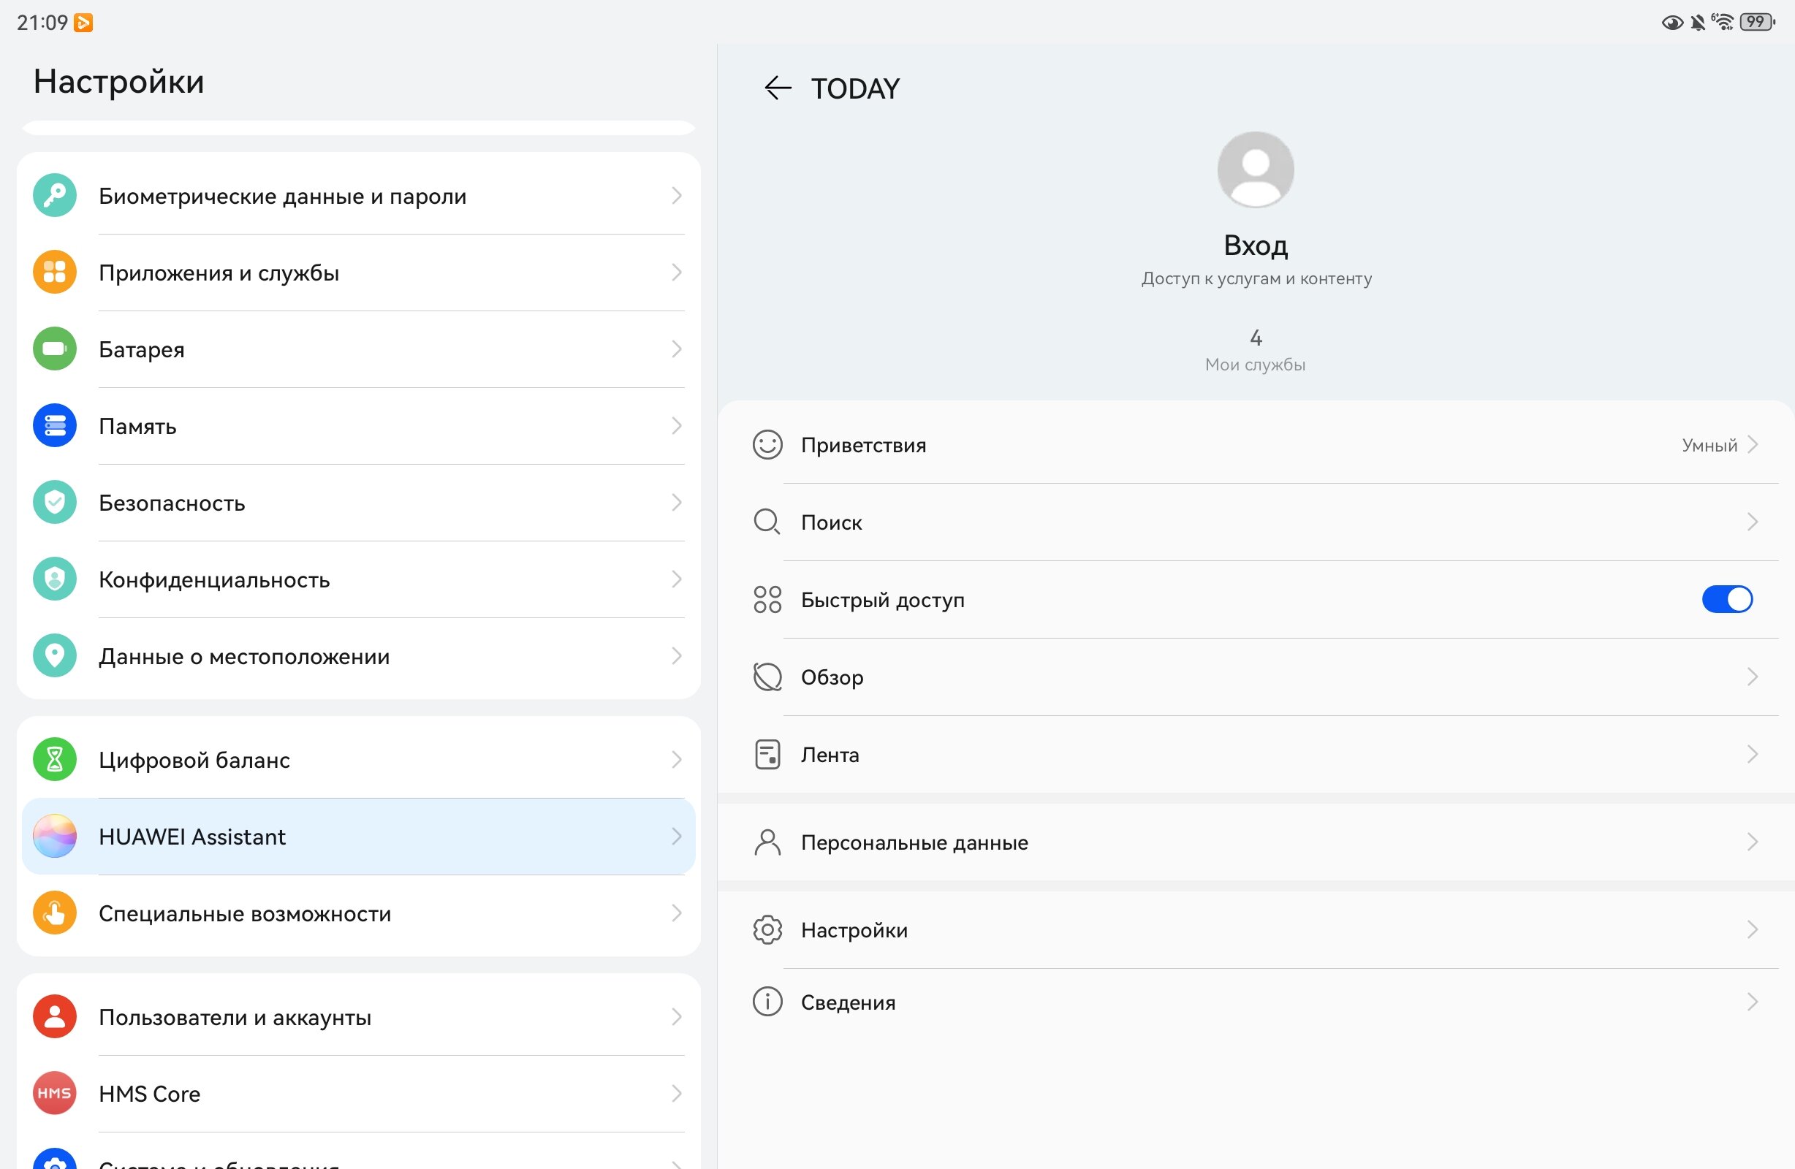Open Приветствия via its Умный chevron
This screenshot has width=1795, height=1169.
point(1752,445)
